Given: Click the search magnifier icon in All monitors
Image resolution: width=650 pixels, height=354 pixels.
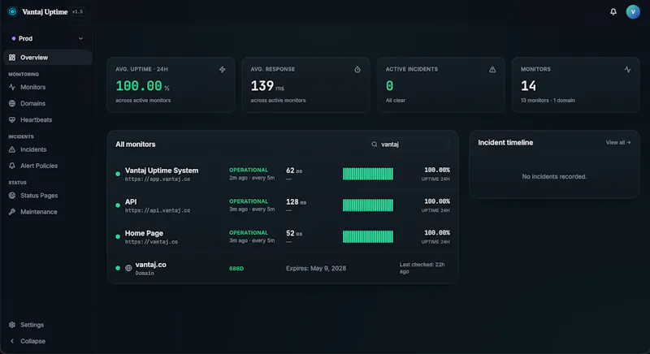Looking at the screenshot, I should [x=375, y=144].
